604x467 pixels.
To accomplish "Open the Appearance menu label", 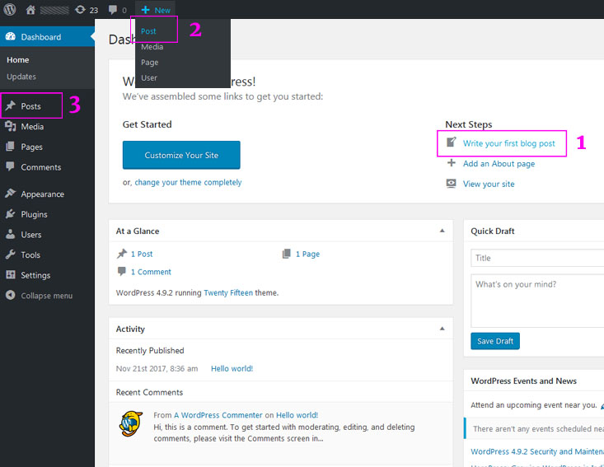I will click(42, 194).
